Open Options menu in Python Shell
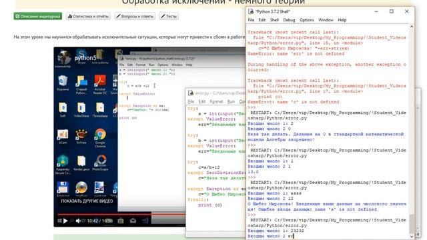The image size is (427, 240). (307, 20)
